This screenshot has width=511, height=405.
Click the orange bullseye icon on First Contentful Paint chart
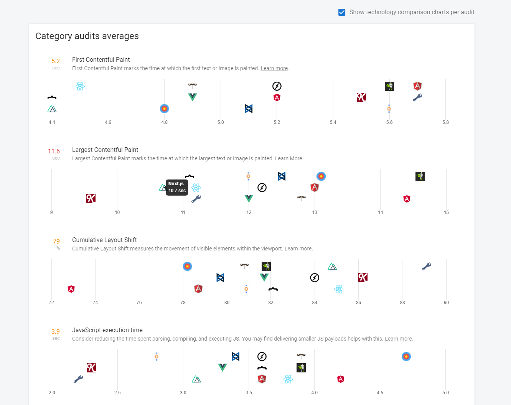pos(164,109)
